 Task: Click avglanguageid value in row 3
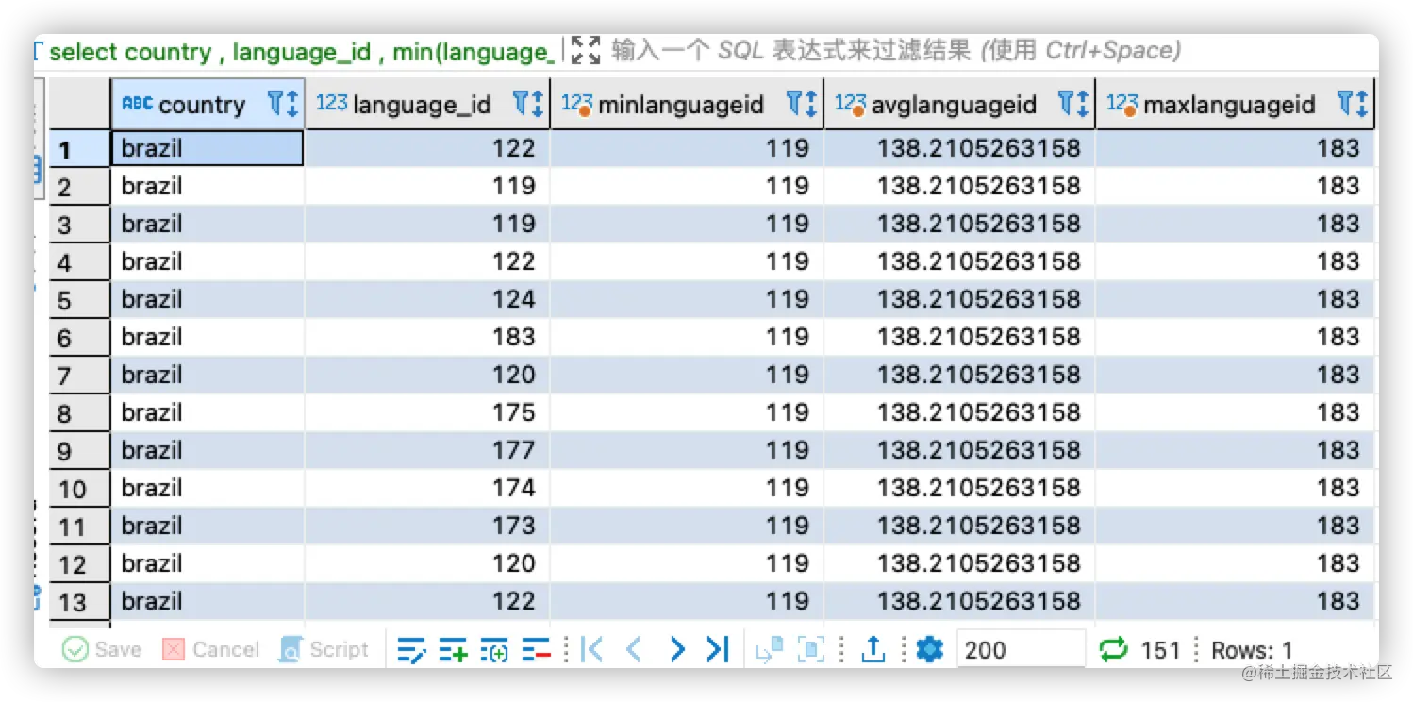[959, 224]
